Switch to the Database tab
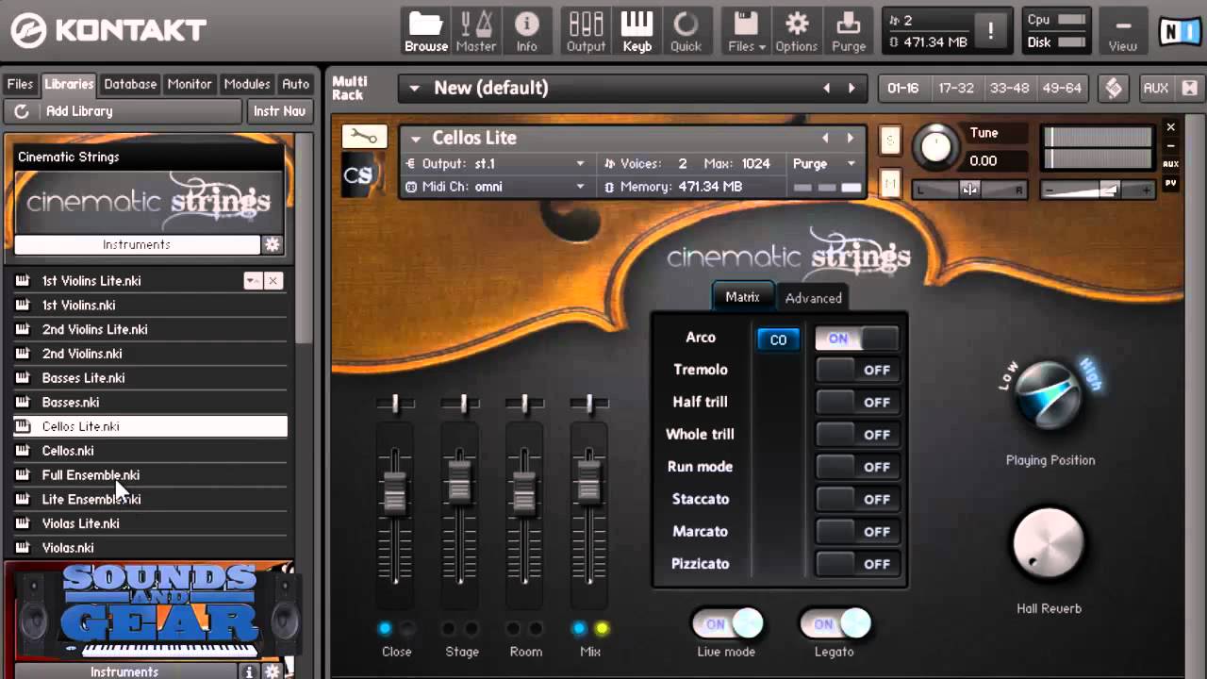 click(x=130, y=84)
